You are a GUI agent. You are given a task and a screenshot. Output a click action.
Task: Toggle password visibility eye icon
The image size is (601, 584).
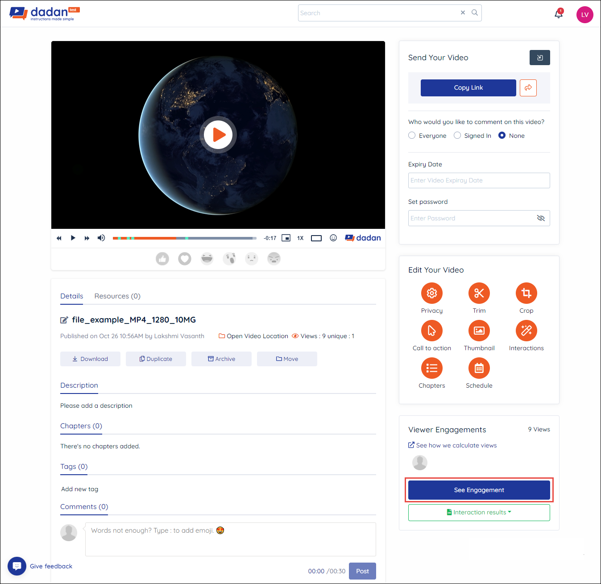point(541,218)
